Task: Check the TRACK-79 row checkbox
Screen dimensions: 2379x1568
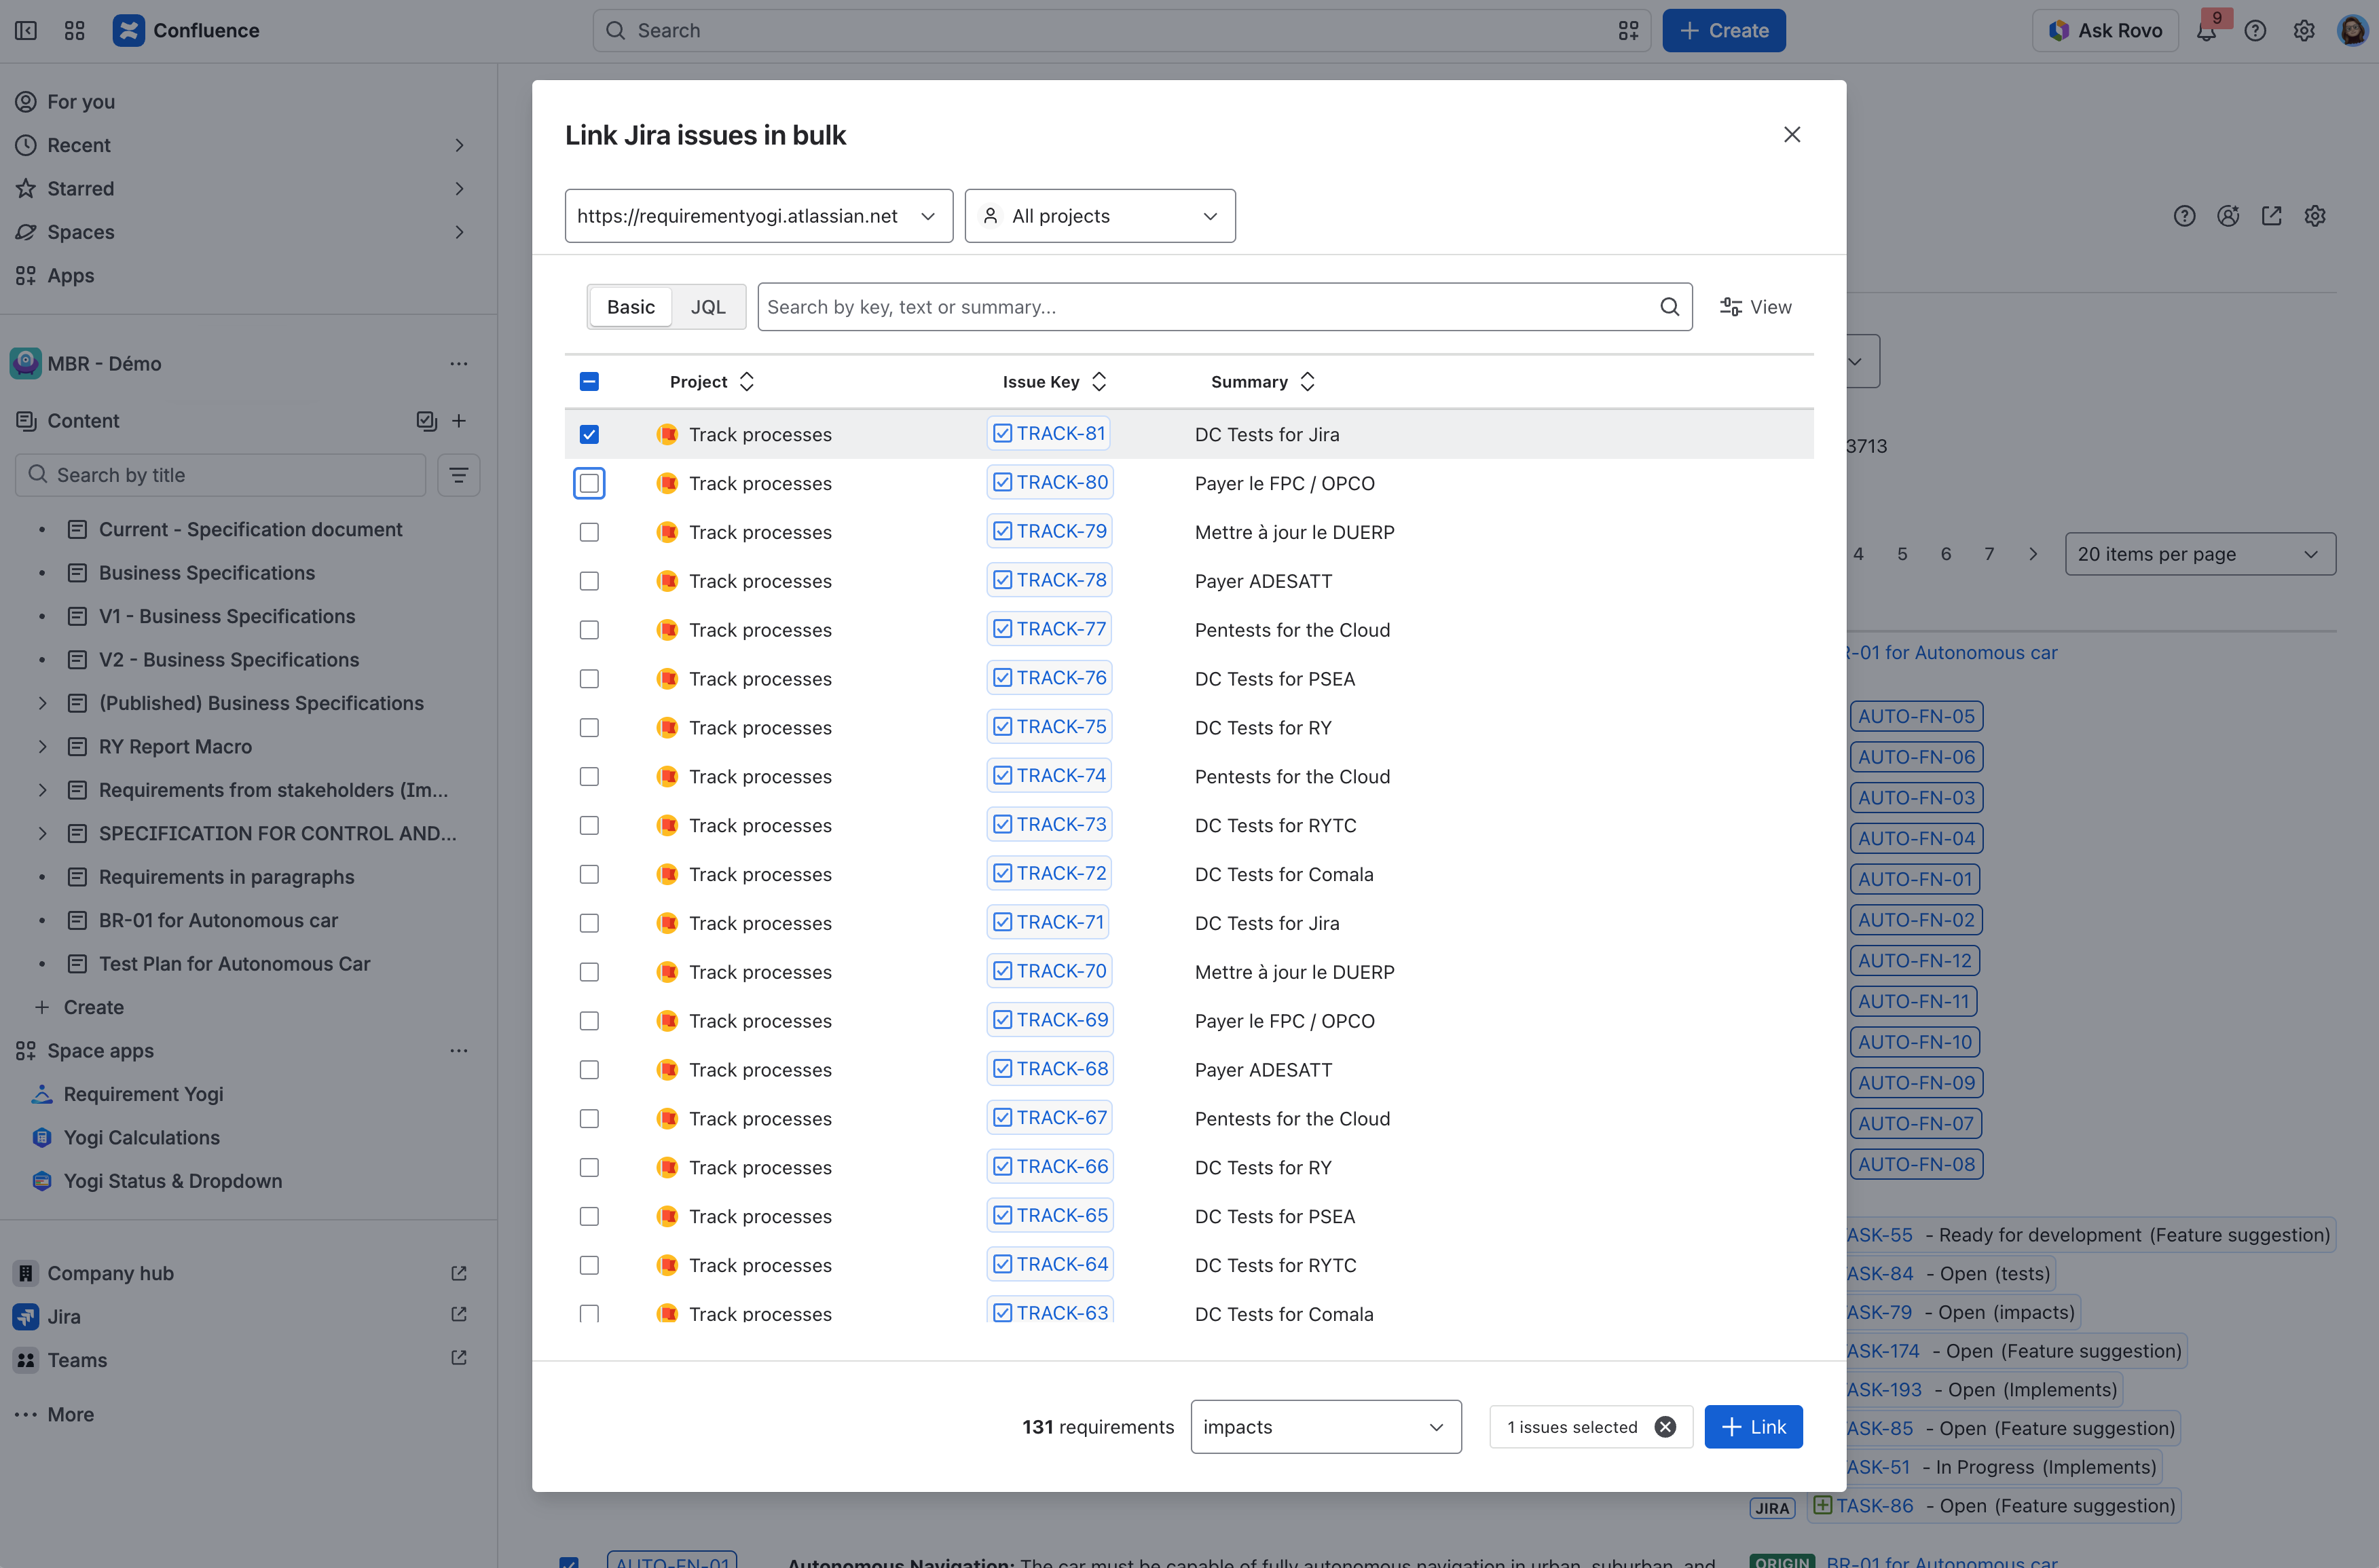Action: coord(589,532)
